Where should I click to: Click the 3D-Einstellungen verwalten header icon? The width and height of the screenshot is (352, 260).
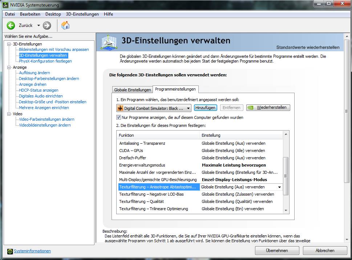pos(109,42)
